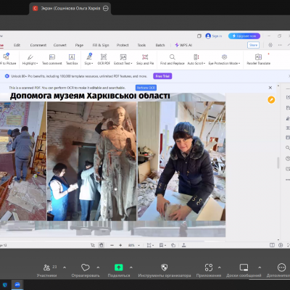Click the Zoom react heart (Отреагировать)

pos(86,270)
